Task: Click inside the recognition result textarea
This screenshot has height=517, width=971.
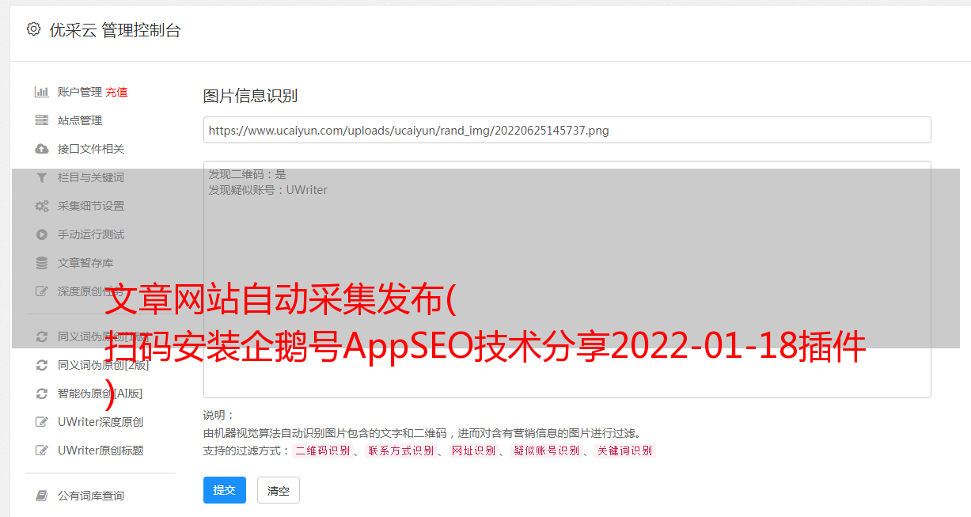Action: (567, 279)
